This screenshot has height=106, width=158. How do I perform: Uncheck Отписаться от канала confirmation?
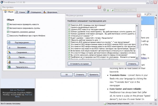click(x=69, y=36)
